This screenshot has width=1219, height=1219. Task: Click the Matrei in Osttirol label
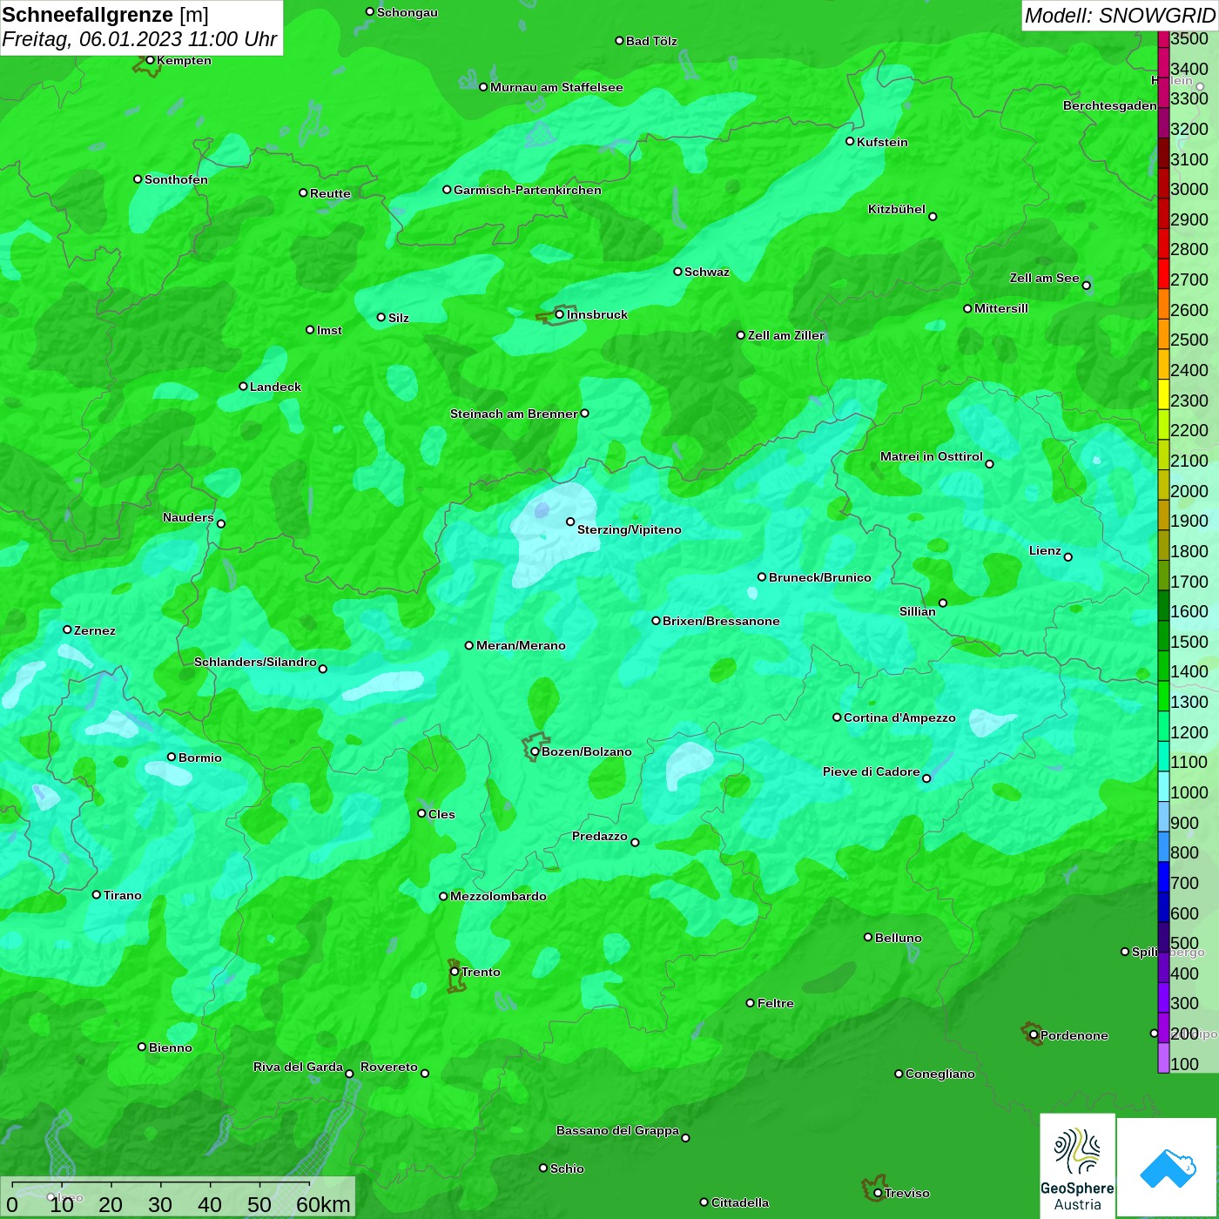932,456
